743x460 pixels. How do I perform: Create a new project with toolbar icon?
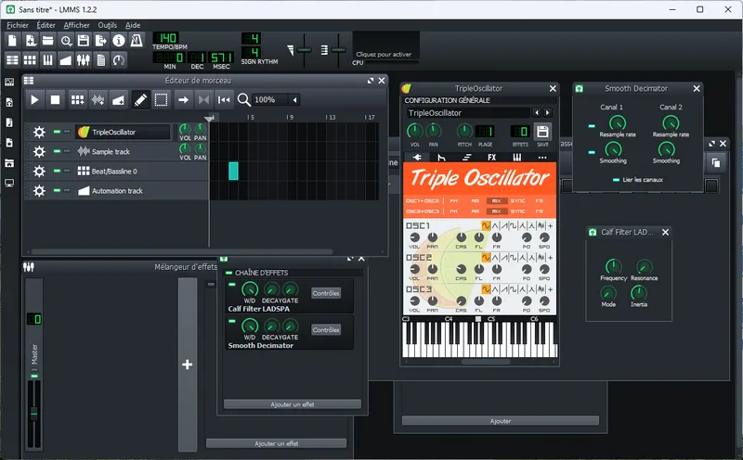tap(12, 41)
